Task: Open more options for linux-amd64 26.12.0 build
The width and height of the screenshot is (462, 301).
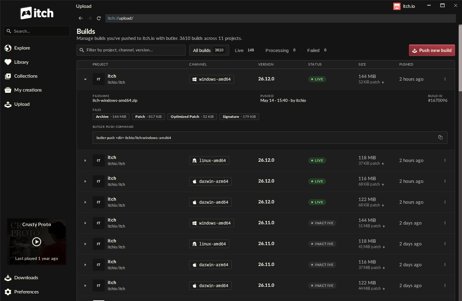Action: coord(445,160)
